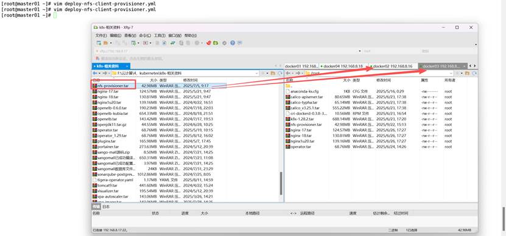This screenshot has height=236, width=506.
Task: Switch to the docker04 192.168.8.18 tab
Action: tap(343, 66)
